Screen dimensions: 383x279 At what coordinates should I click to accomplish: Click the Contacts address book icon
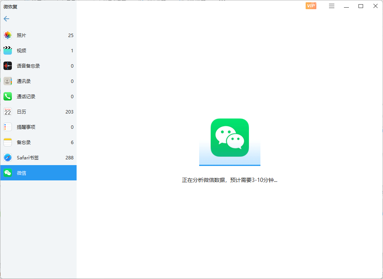pos(8,81)
